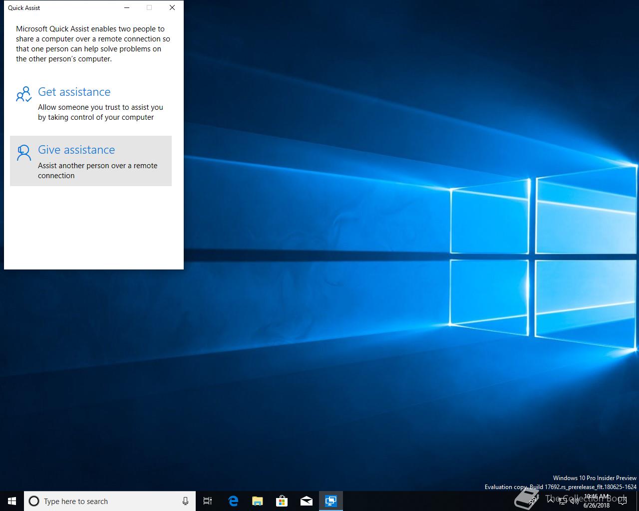Screen dimensions: 639x511
Task: Click the Get assistance option
Action: [x=74, y=92]
